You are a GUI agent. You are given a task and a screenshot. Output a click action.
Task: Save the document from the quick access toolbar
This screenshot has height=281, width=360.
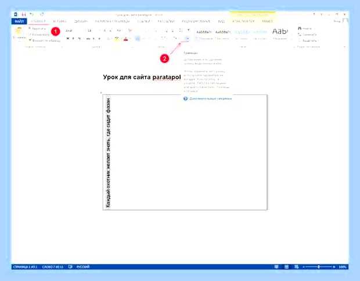[x=24, y=14]
